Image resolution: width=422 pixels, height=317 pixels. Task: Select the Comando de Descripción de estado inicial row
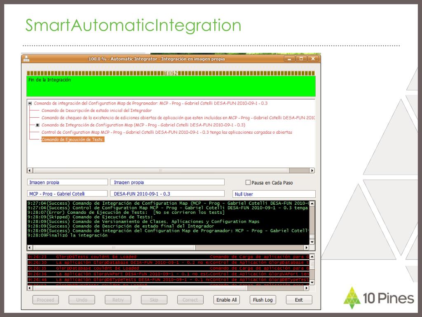(96, 111)
